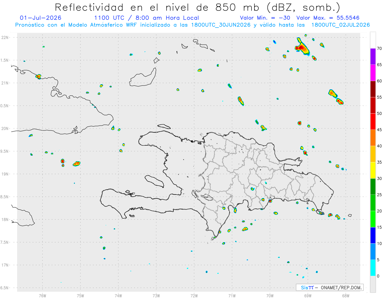Click colorbar tick label "25"

click(380, 195)
